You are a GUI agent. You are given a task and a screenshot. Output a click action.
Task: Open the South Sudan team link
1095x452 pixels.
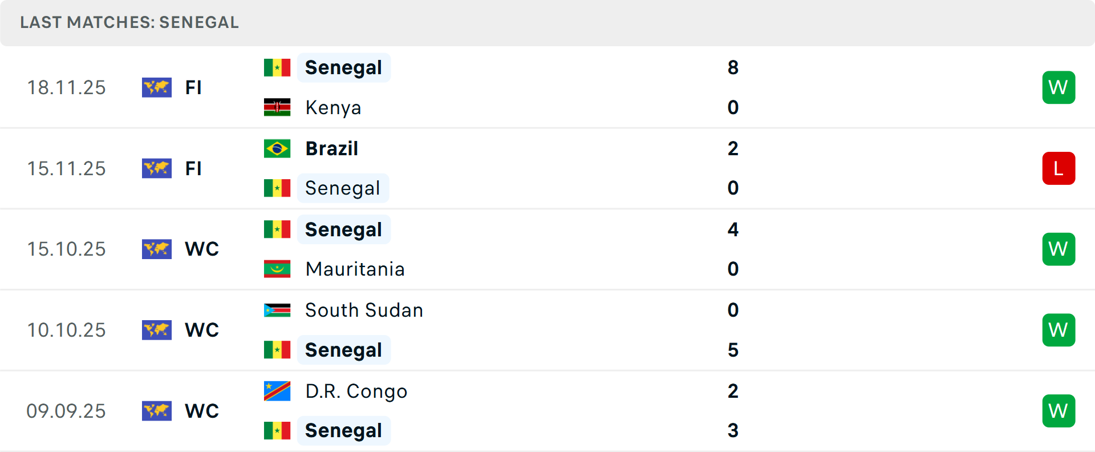click(364, 310)
